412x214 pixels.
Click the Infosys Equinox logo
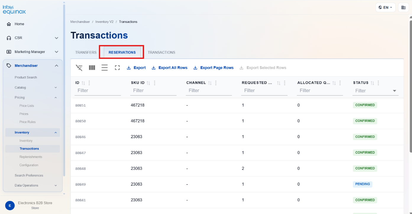point(14,10)
